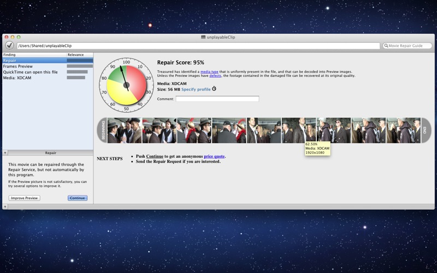Click the first preview frame thumbnail
Image resolution: width=437 pixels, height=273 pixels.
pyautogui.click(x=125, y=130)
